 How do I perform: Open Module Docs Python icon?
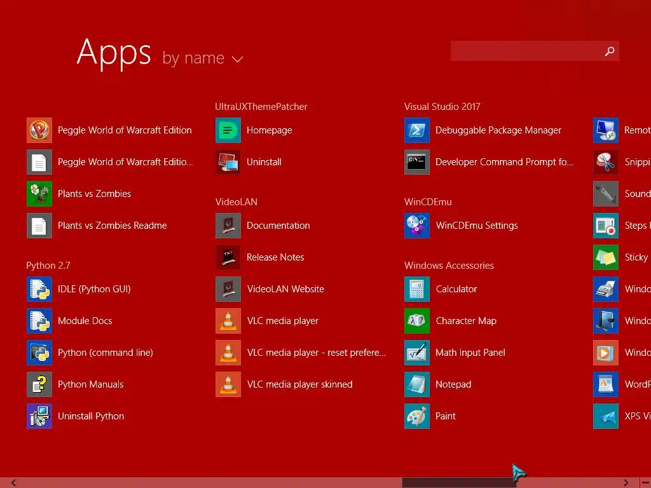pyautogui.click(x=39, y=321)
